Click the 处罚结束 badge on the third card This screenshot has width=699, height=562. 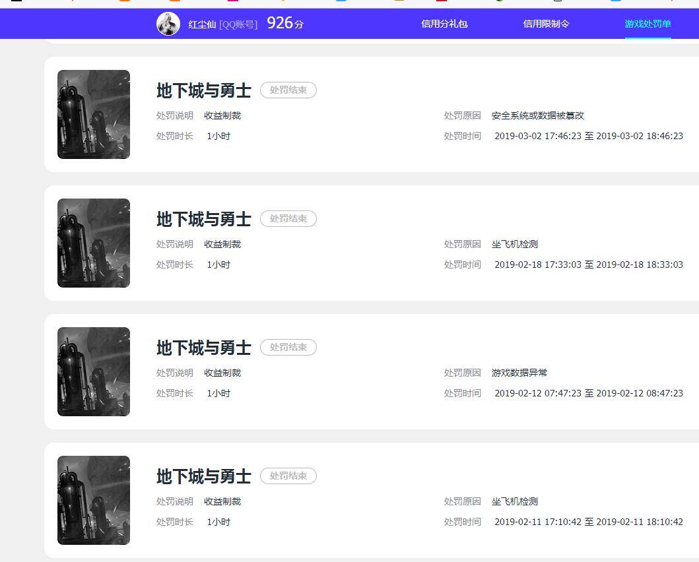(288, 347)
